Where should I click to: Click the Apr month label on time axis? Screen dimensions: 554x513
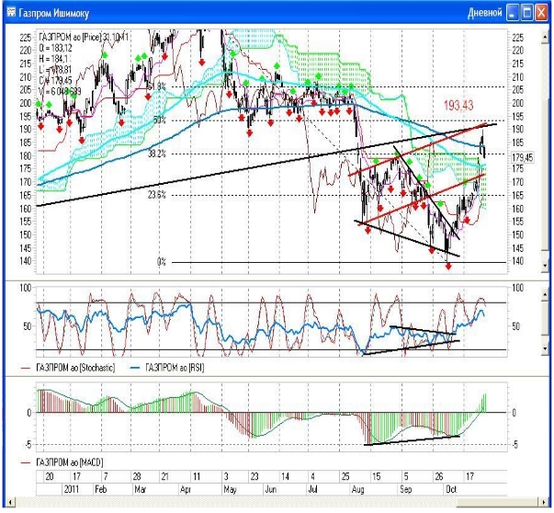(x=186, y=489)
